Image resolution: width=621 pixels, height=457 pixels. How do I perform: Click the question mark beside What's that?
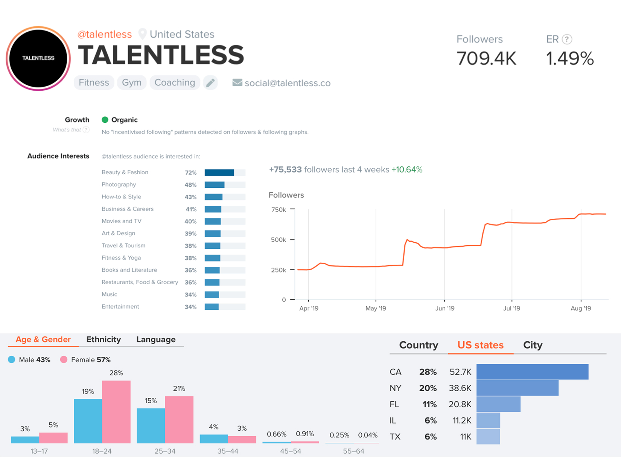[86, 130]
